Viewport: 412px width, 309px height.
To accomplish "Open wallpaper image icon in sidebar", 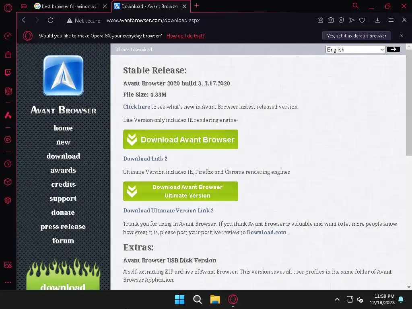I will [x=8, y=265].
